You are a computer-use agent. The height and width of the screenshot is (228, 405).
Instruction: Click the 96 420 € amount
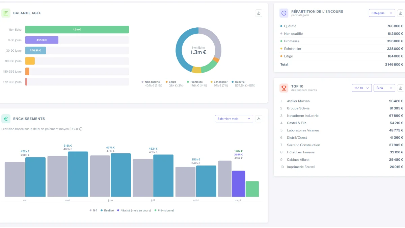pos(396,101)
